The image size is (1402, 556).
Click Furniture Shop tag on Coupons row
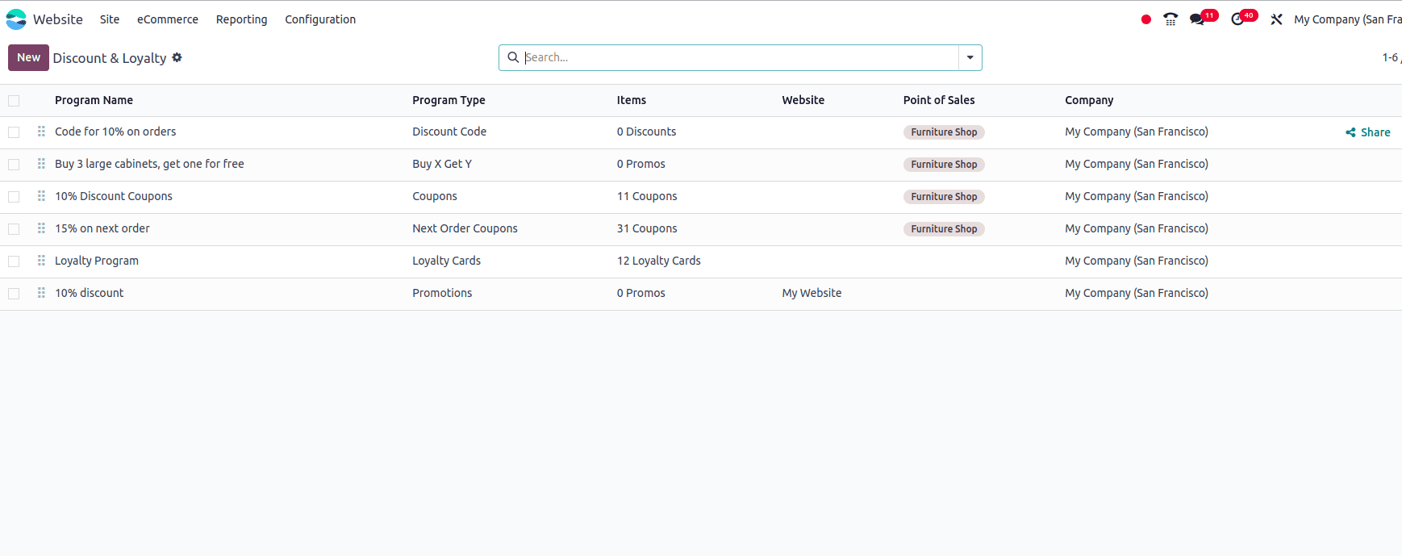tap(944, 197)
